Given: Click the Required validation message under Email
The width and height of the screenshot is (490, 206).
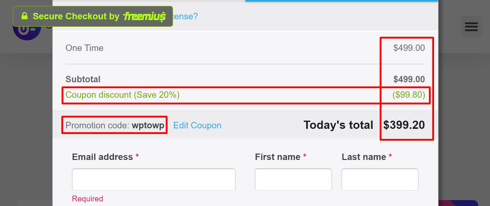Looking at the screenshot, I should click(87, 199).
